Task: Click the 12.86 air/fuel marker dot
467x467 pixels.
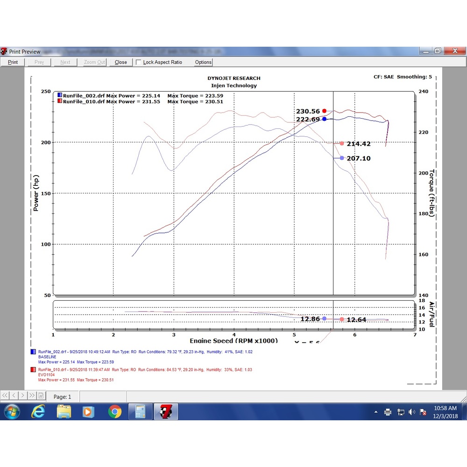Action: 325,318
